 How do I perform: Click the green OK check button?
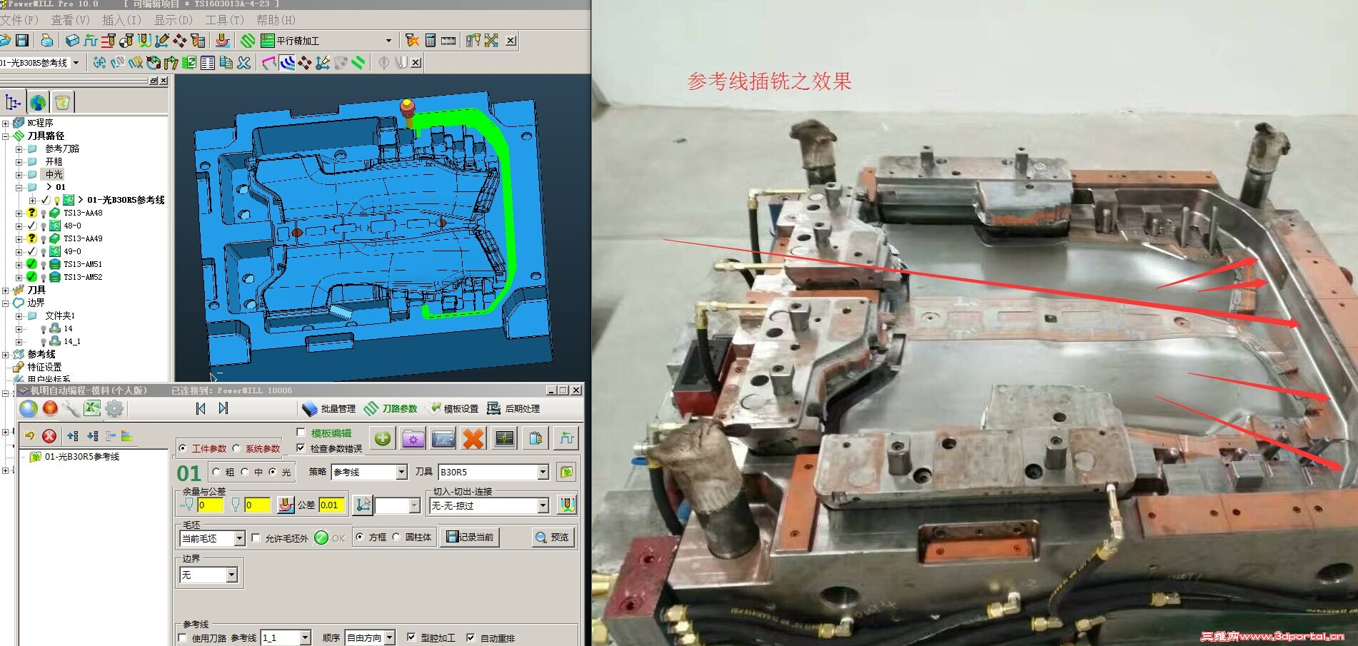click(x=321, y=538)
